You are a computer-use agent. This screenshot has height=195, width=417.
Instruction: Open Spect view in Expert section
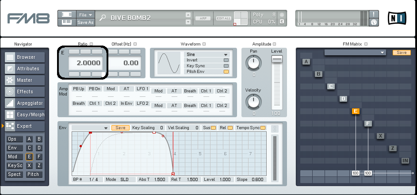[x=15, y=174]
